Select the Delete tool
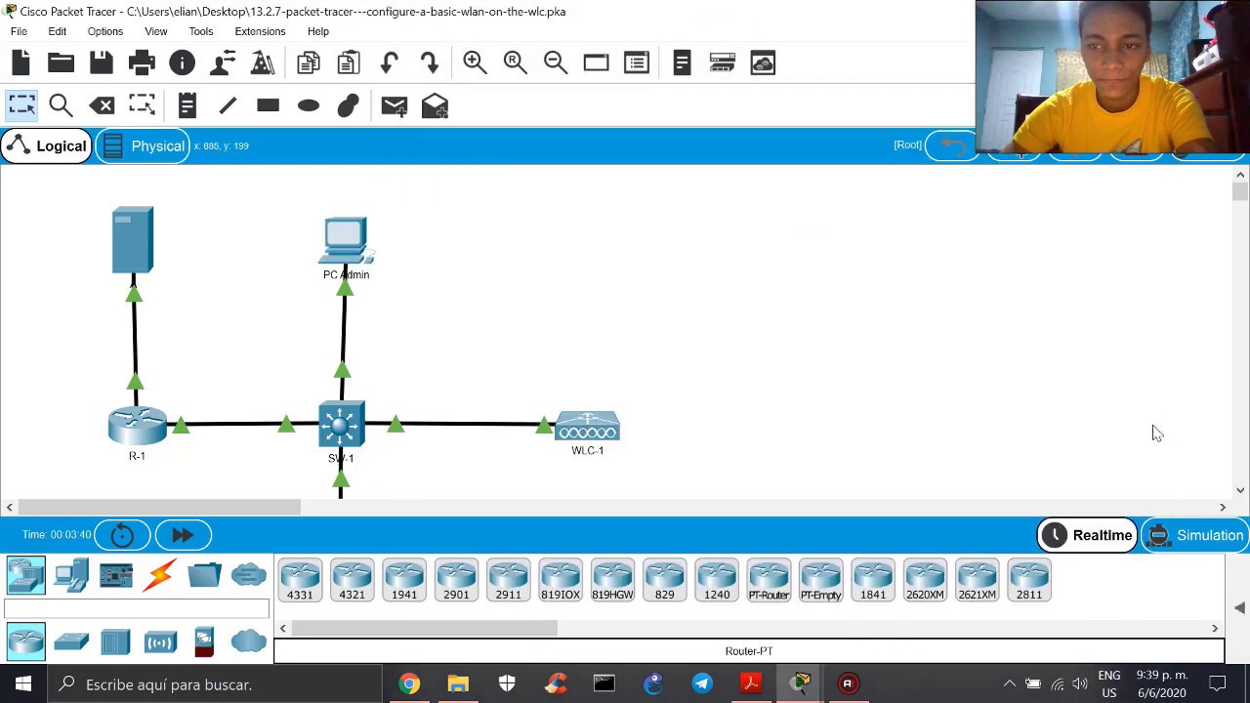 (102, 105)
